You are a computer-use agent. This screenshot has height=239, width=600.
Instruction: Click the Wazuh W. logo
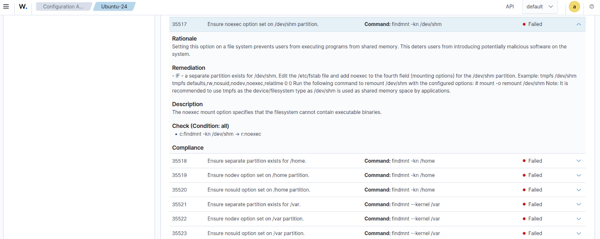coord(23,6)
